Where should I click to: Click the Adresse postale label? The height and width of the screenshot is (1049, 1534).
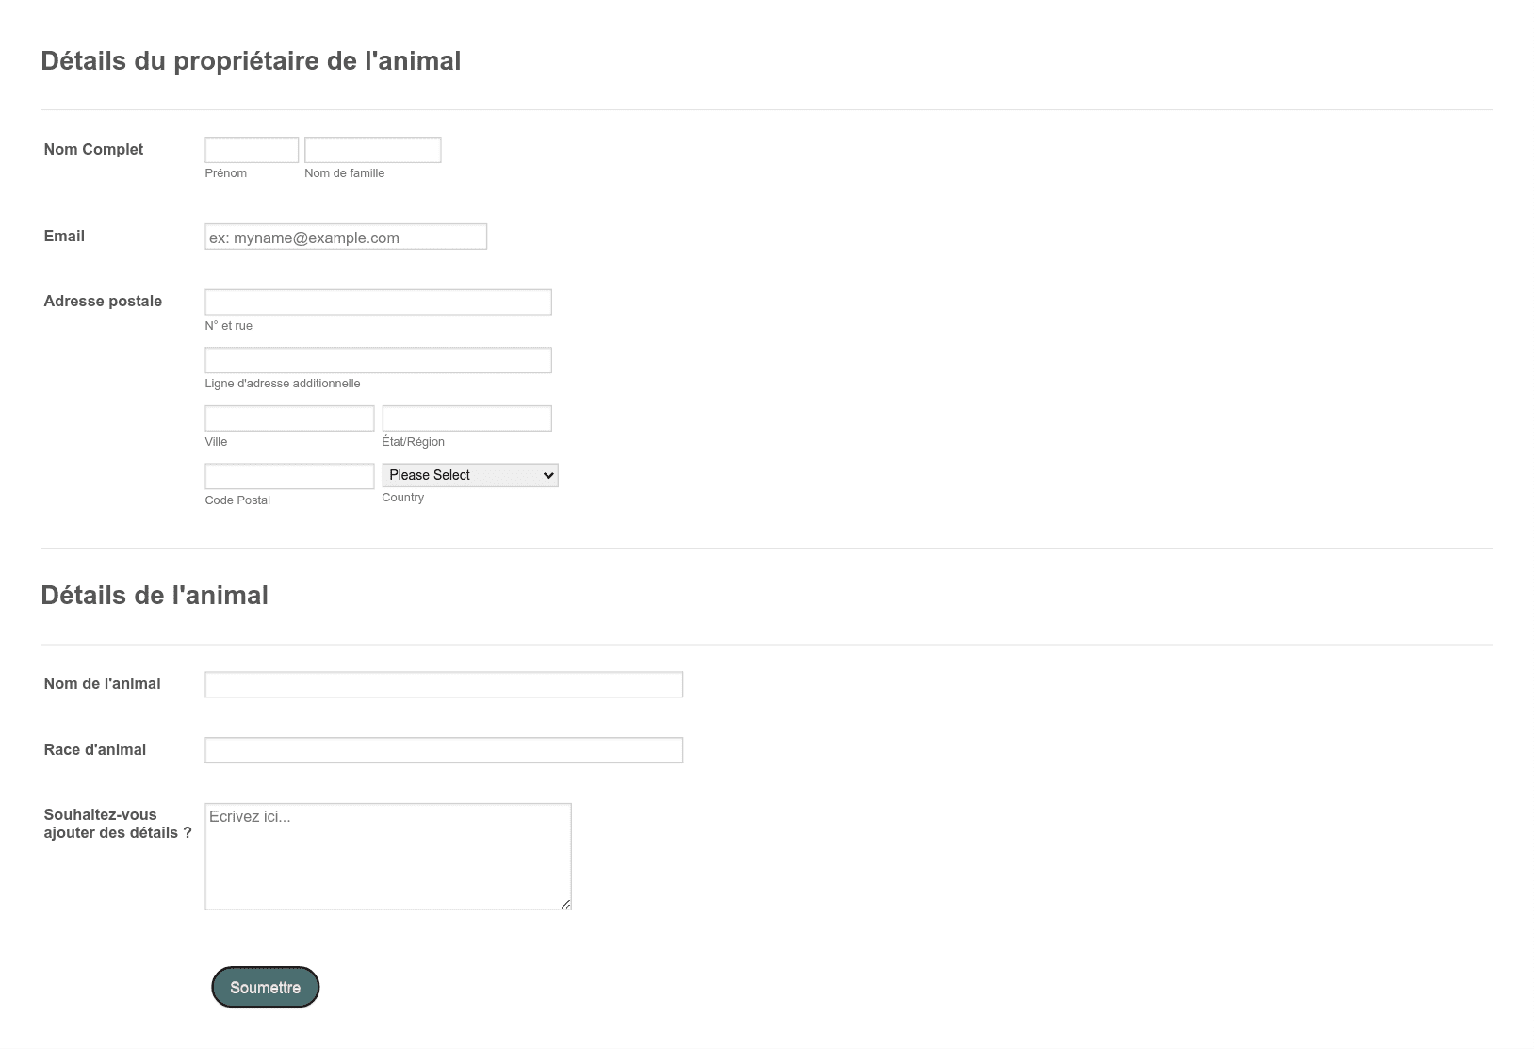tap(103, 301)
